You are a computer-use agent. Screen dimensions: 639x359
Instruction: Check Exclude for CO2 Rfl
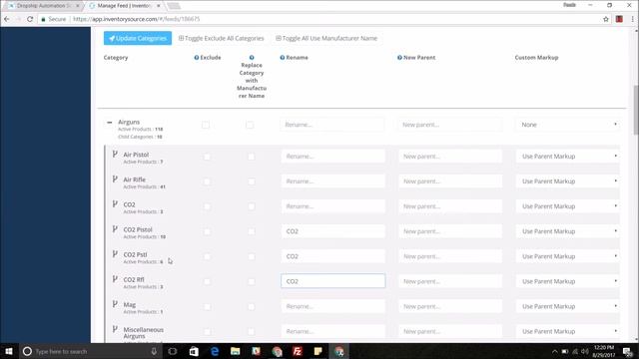(x=207, y=281)
